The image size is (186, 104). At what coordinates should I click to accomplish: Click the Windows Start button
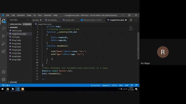pyautogui.click(x=2, y=89)
